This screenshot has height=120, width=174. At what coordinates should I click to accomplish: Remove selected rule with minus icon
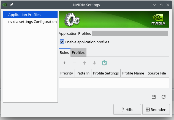(75, 63)
